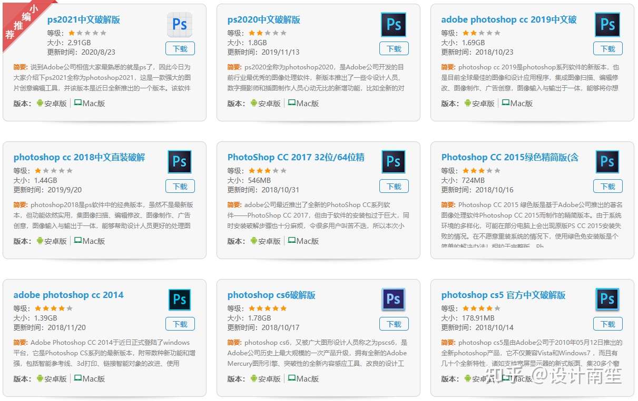
Task: Click update date 2019/9/20
Action: click(65, 190)
